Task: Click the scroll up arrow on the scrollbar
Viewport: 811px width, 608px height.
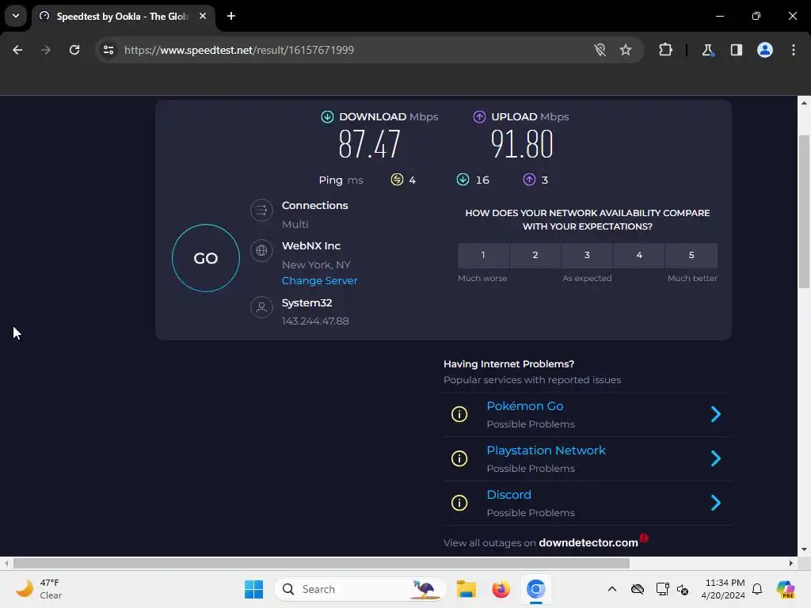Action: (804, 103)
